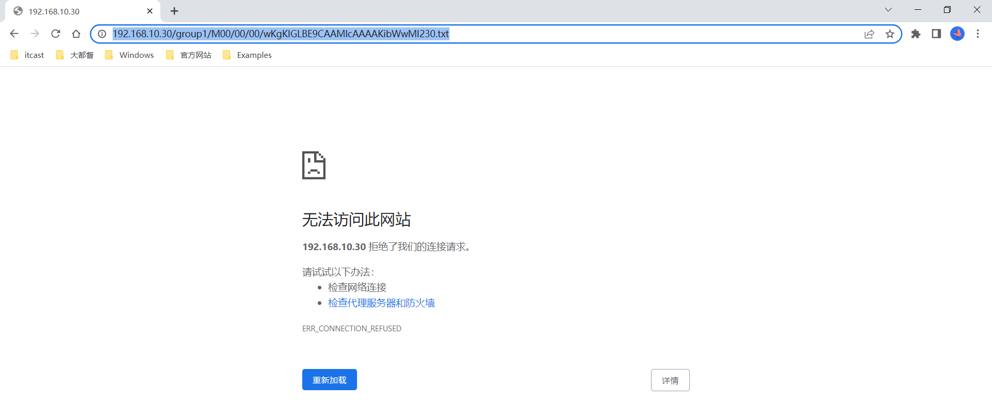The height and width of the screenshot is (400, 992).
Task: Open the itcast bookmark folder
Action: (27, 55)
